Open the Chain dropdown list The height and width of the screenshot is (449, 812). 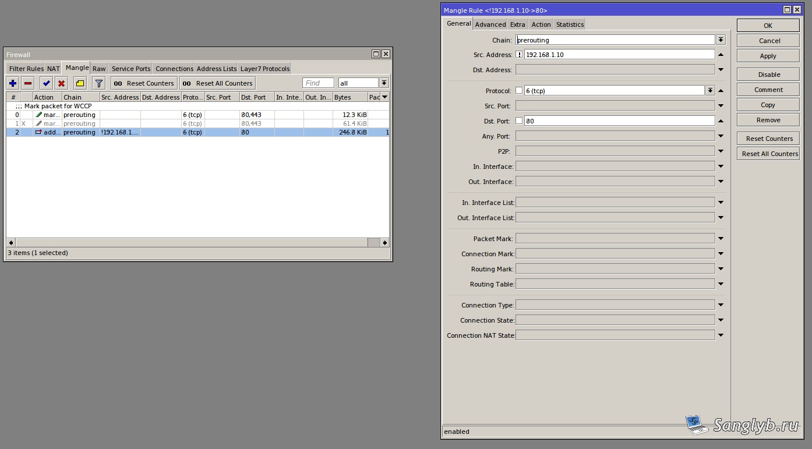pyautogui.click(x=721, y=40)
